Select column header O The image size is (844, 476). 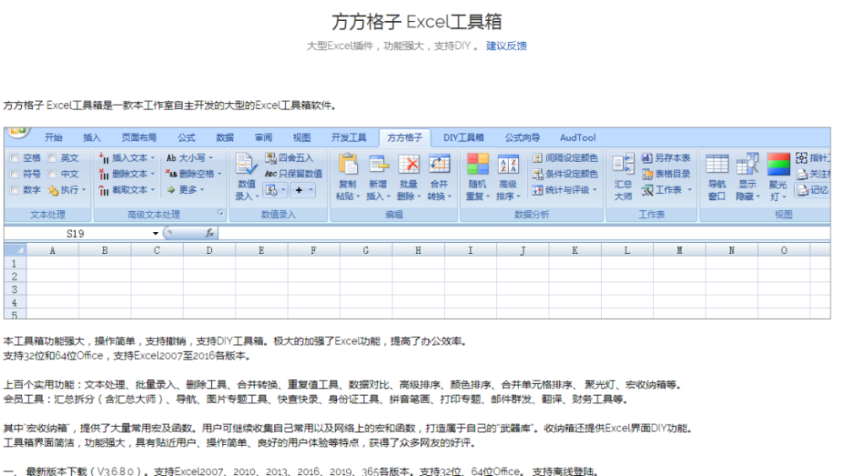pyautogui.click(x=784, y=250)
